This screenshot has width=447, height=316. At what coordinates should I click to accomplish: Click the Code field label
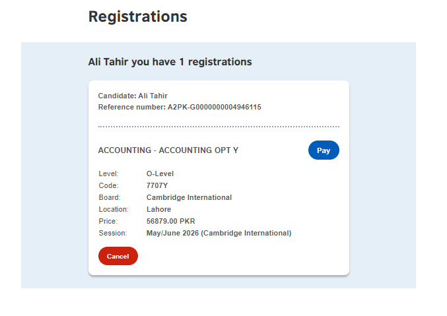pos(108,186)
